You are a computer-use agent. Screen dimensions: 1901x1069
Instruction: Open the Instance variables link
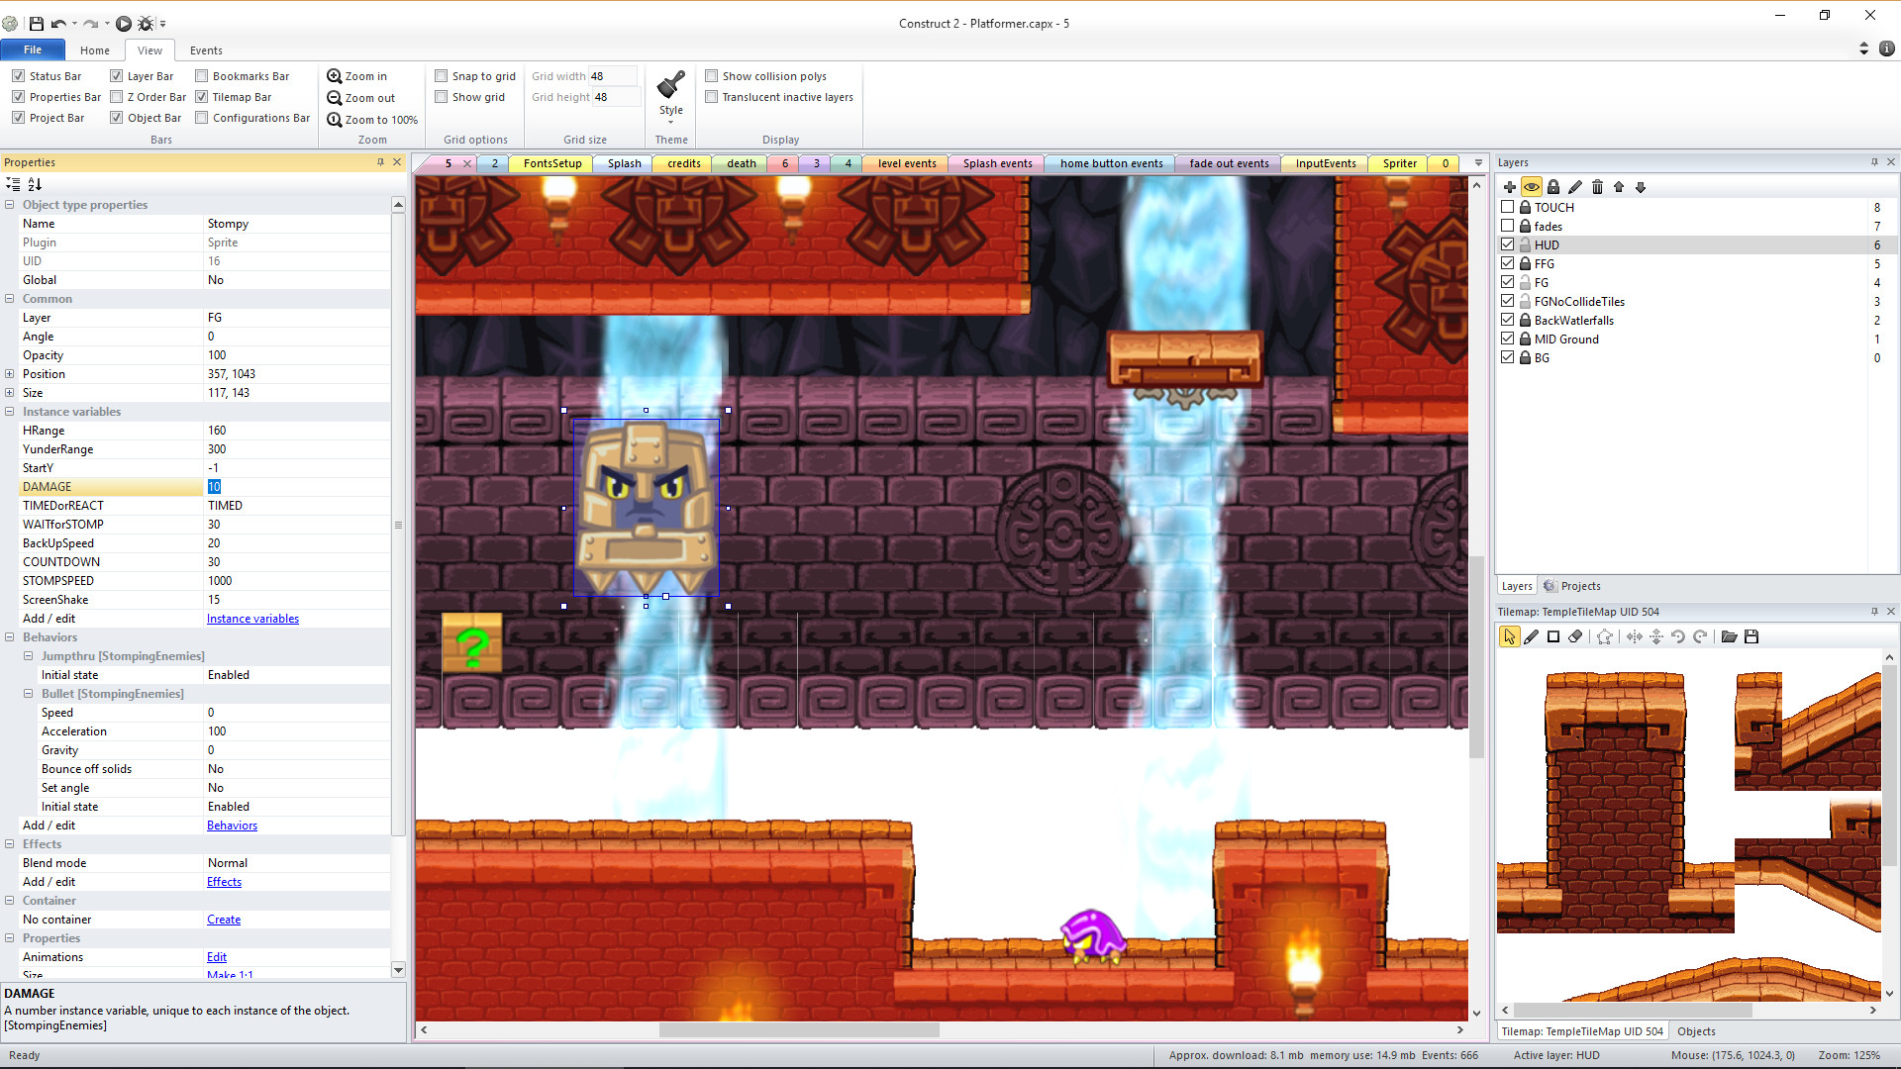tap(252, 618)
